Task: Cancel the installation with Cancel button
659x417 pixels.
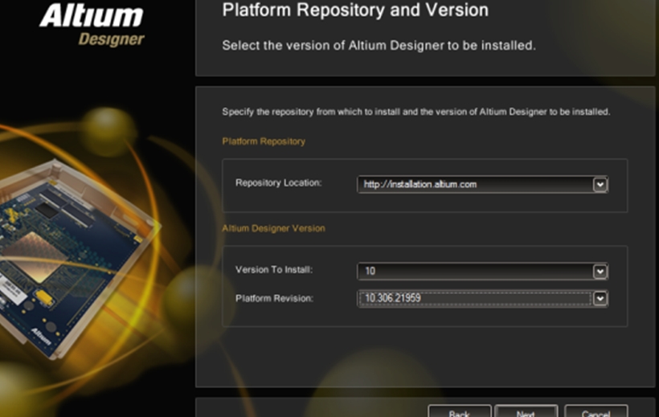Action: click(596, 411)
